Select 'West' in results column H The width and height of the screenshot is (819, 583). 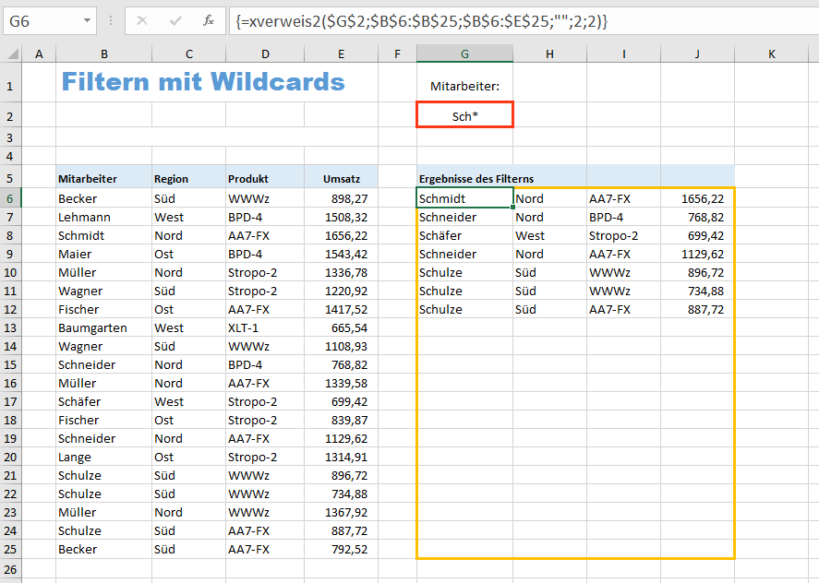tap(550, 236)
